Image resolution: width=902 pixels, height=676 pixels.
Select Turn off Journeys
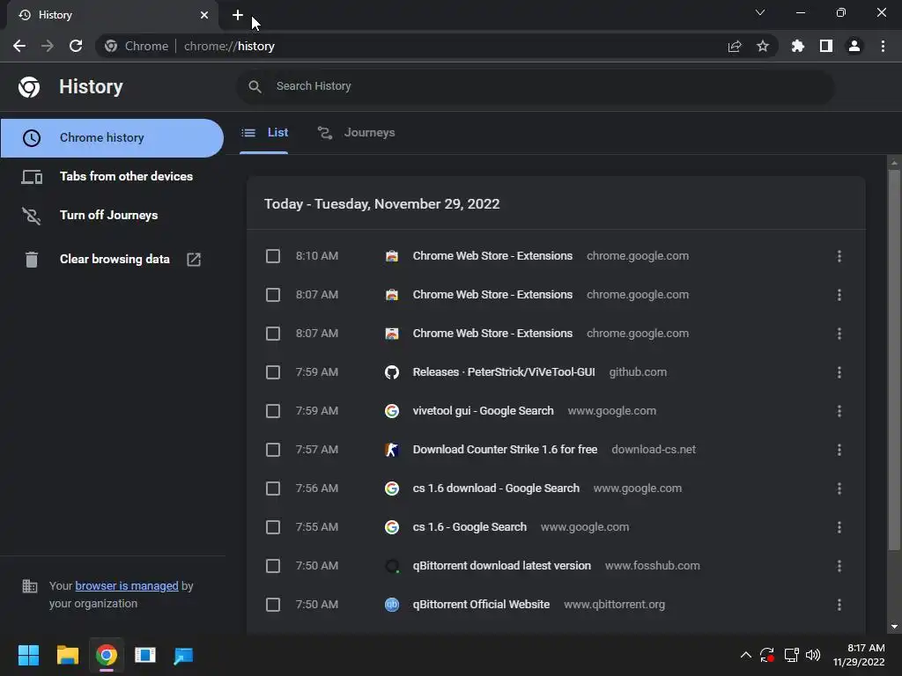[x=112, y=215]
